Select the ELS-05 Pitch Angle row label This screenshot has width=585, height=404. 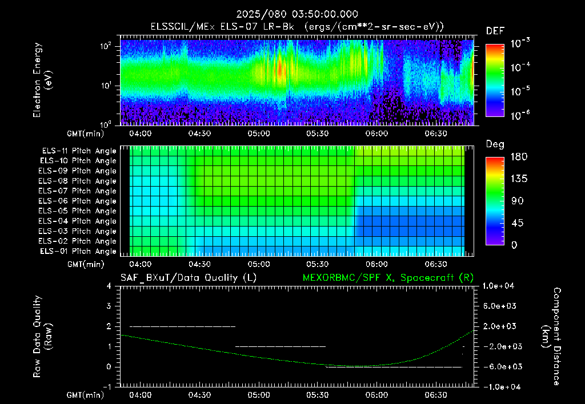78,211
